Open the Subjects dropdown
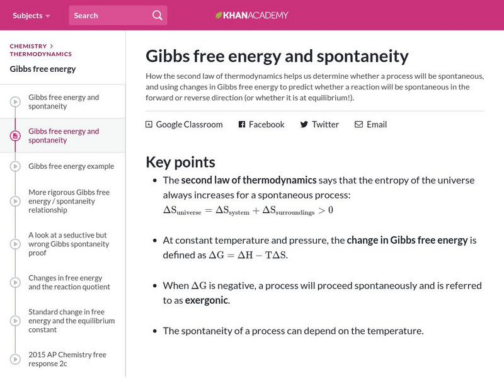Viewport: 504px width, 378px height. pyautogui.click(x=28, y=14)
